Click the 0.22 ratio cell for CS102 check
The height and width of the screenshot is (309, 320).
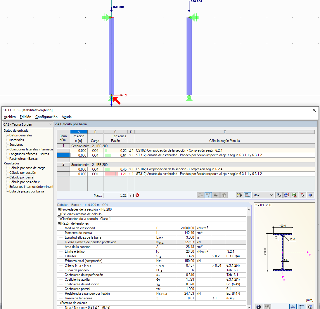pyautogui.click(x=115, y=150)
